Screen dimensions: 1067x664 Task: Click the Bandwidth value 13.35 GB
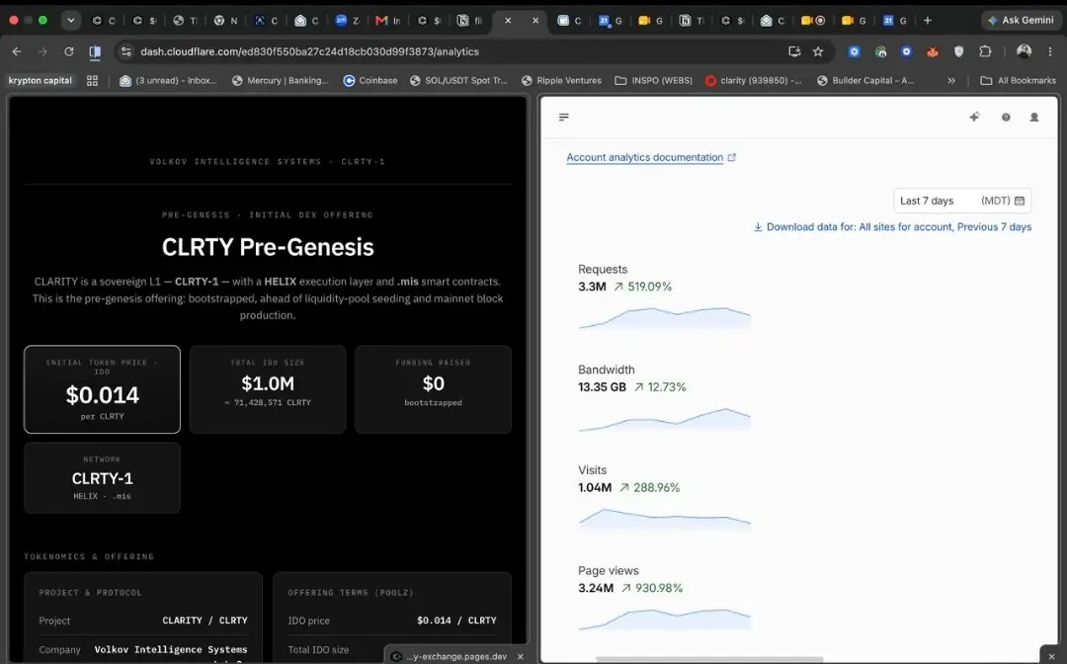602,387
